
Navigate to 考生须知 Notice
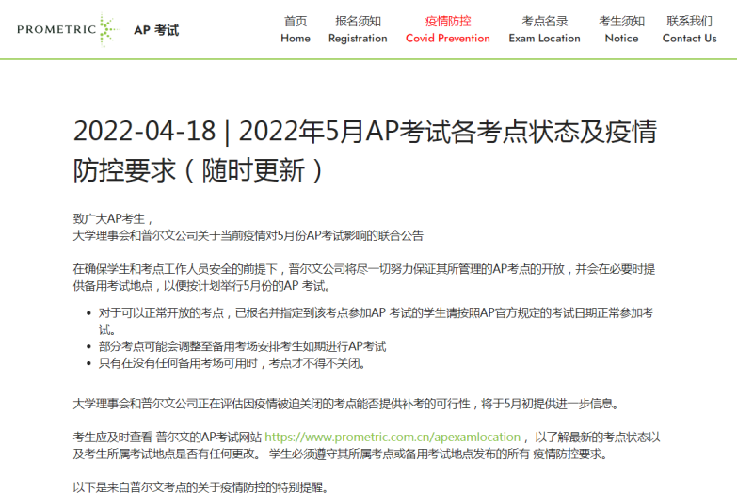click(621, 29)
